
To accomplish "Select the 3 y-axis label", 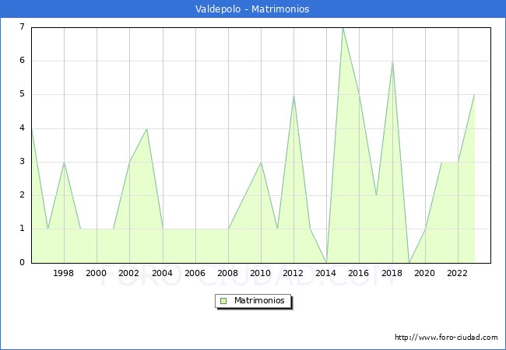I will 22,162.
